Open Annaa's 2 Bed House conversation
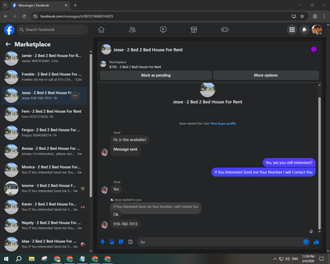Screen dimensions: 330x264 [x=45, y=151]
